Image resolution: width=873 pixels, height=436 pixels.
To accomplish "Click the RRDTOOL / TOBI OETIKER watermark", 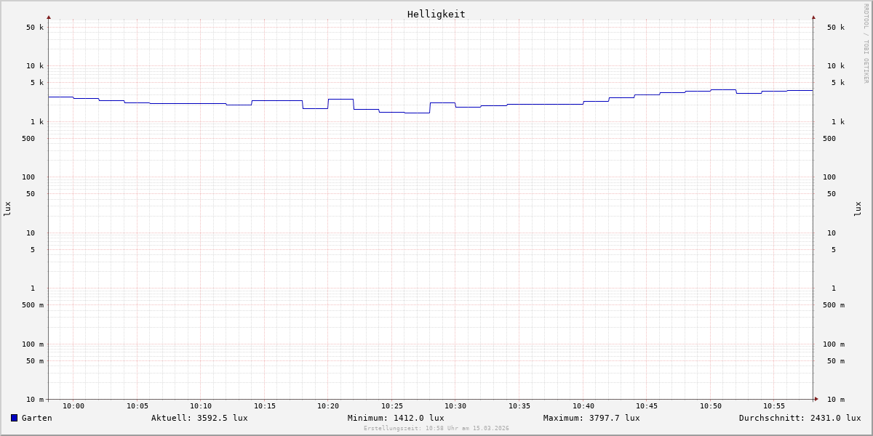I will pos(866,44).
